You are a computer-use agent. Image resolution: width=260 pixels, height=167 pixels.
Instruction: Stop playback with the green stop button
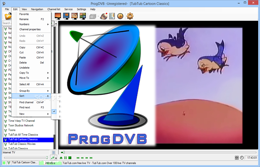[70, 158]
